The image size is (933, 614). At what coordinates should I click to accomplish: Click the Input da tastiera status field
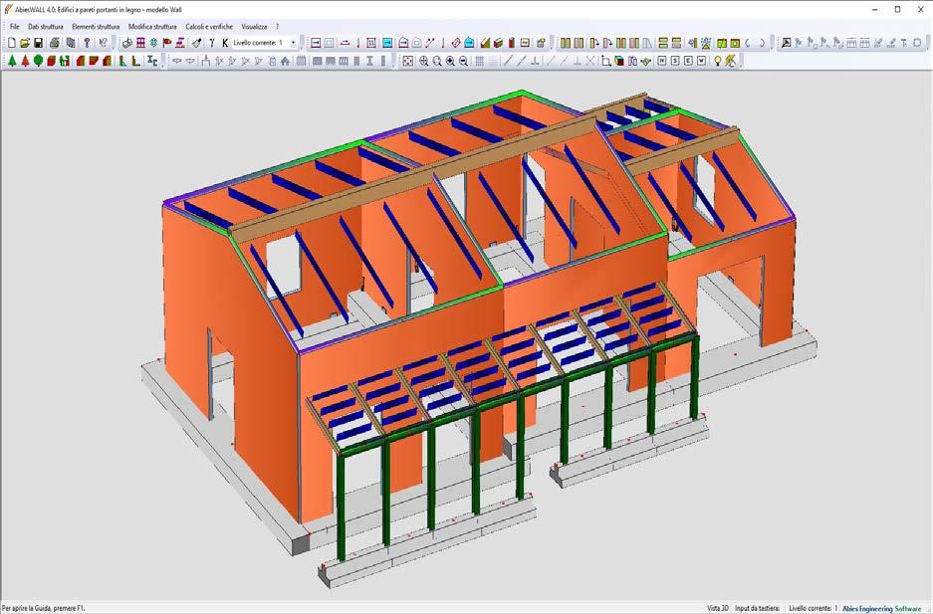tap(757, 608)
